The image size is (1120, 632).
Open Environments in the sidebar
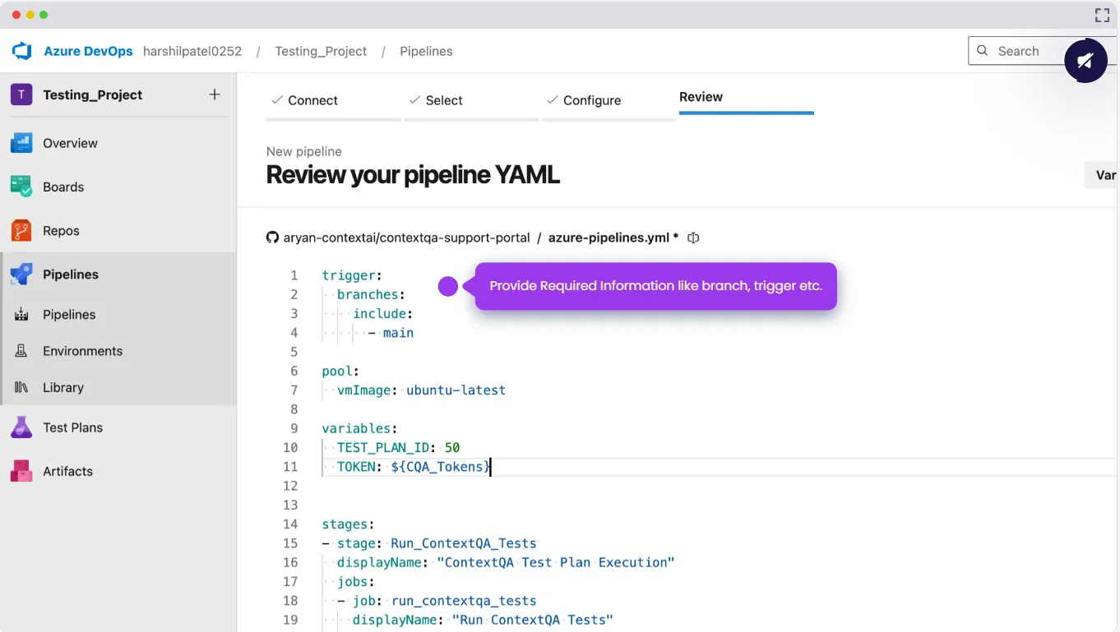click(82, 351)
